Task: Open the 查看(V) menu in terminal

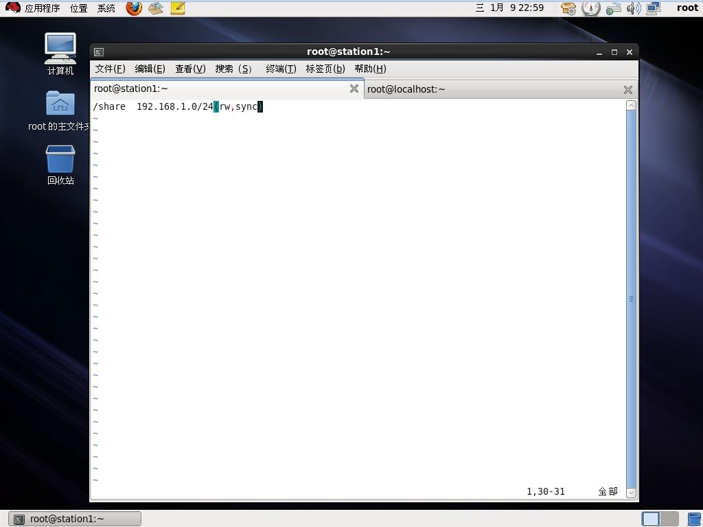Action: coord(191,69)
